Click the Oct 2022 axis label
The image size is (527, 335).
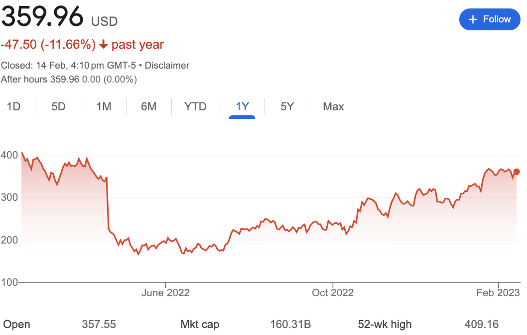[x=333, y=293]
